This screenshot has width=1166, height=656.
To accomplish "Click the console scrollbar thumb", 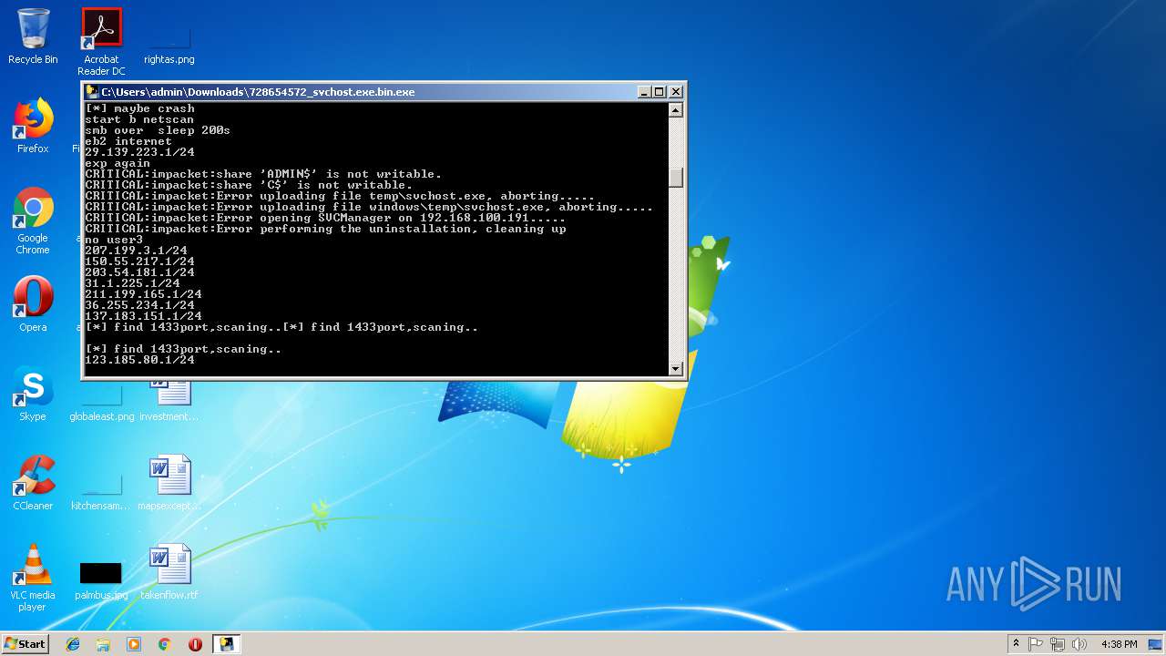I will [x=676, y=178].
